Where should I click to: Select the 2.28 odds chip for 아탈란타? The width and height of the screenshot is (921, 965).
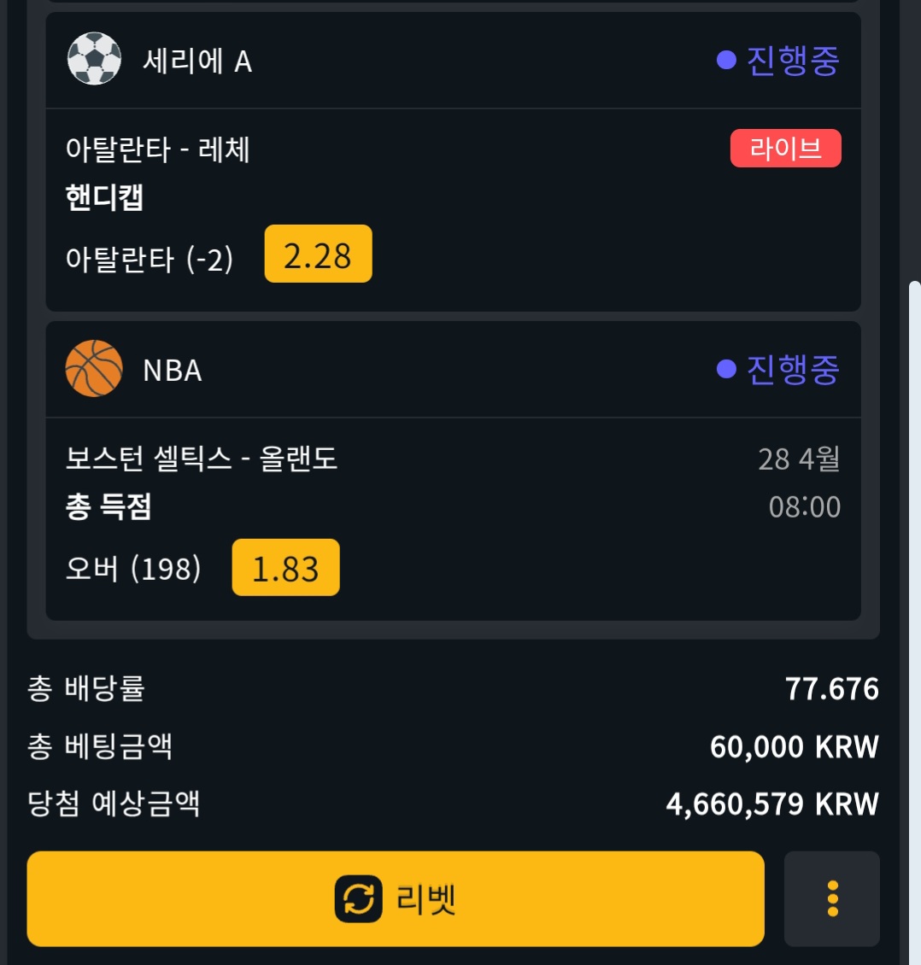click(318, 254)
